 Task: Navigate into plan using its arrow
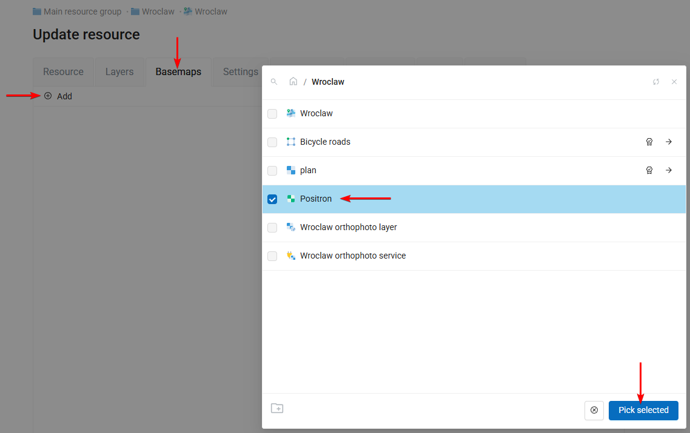pyautogui.click(x=669, y=170)
